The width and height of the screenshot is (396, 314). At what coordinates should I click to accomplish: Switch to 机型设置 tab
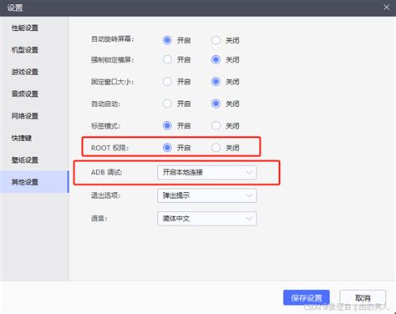pos(25,50)
